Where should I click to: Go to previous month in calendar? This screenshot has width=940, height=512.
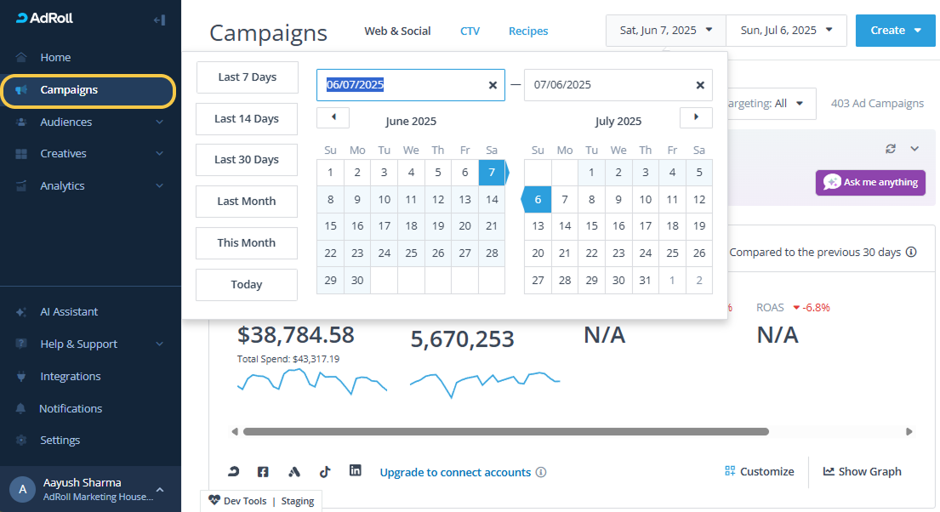pos(333,117)
